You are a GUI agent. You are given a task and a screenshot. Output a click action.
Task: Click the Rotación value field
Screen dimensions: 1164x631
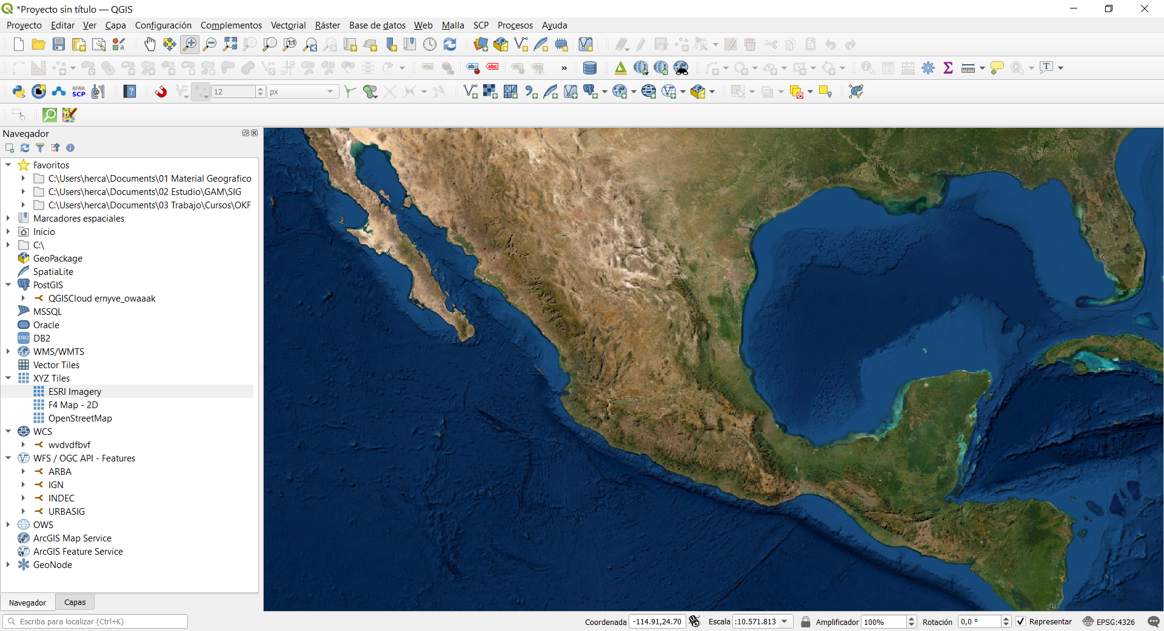tap(979, 621)
